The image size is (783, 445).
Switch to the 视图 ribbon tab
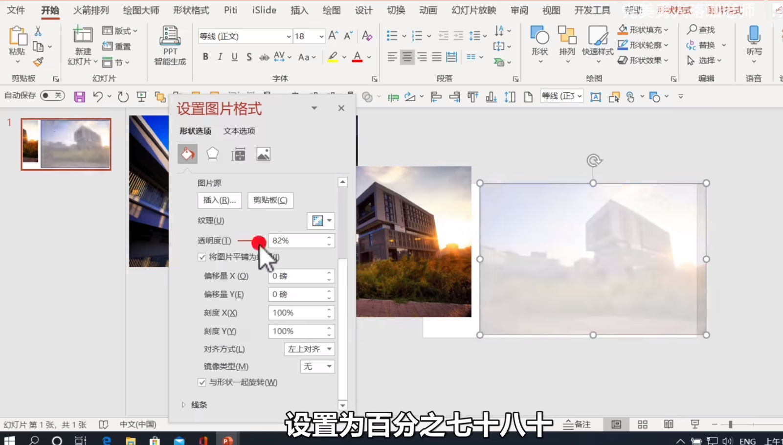click(552, 10)
